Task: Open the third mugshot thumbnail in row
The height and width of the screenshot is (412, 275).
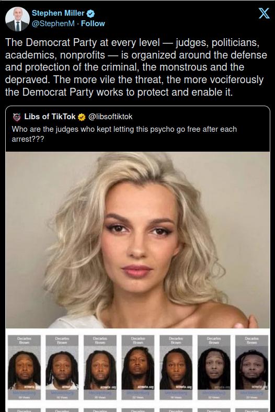Action: pyautogui.click(x=100, y=368)
